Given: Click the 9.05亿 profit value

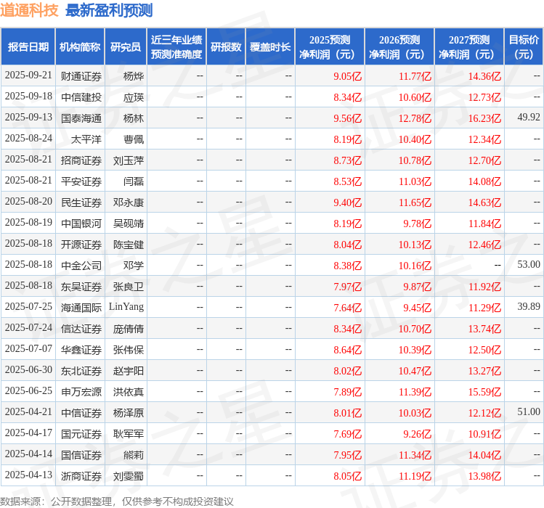Looking at the screenshot, I should click(348, 76).
